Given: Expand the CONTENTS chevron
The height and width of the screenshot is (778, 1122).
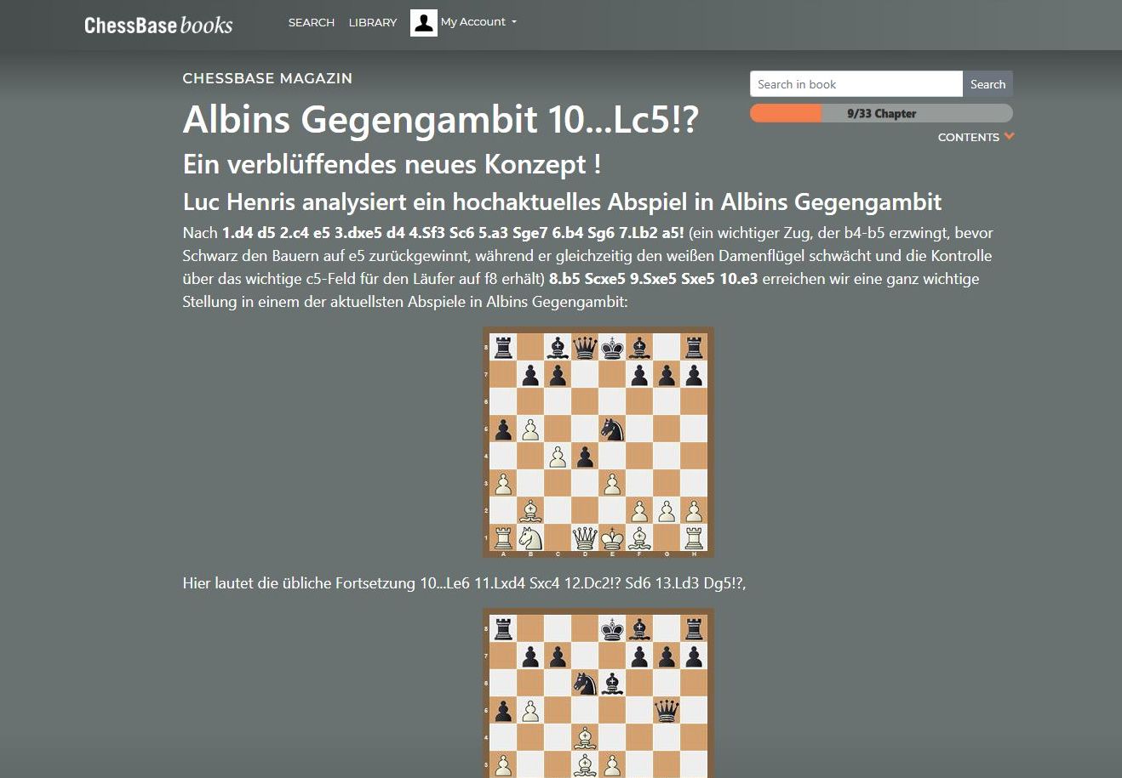Looking at the screenshot, I should [1010, 136].
